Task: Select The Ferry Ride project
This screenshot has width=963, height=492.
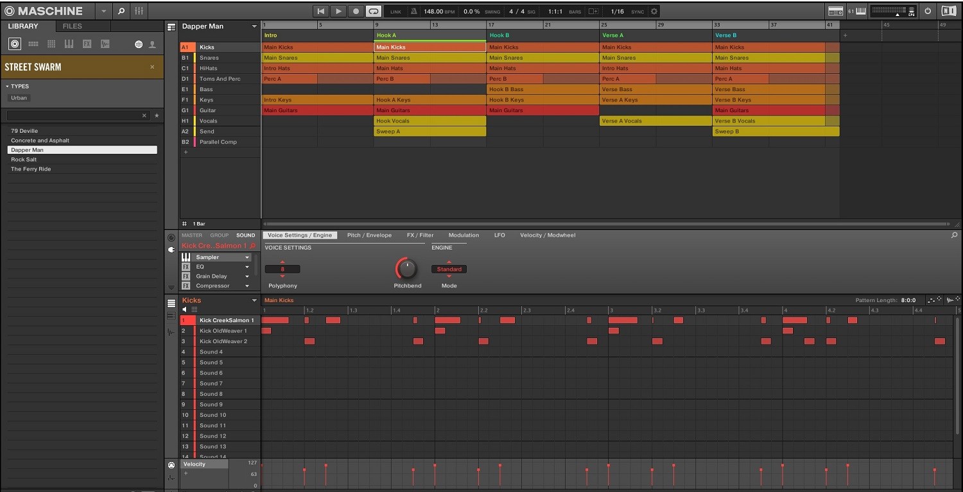Action: click(x=82, y=169)
